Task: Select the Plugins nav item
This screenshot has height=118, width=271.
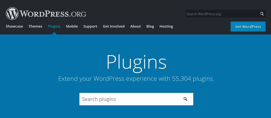Action: coord(54,26)
